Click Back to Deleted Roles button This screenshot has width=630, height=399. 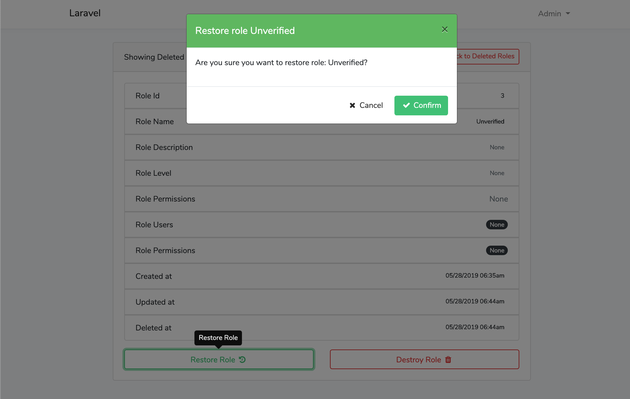point(488,56)
